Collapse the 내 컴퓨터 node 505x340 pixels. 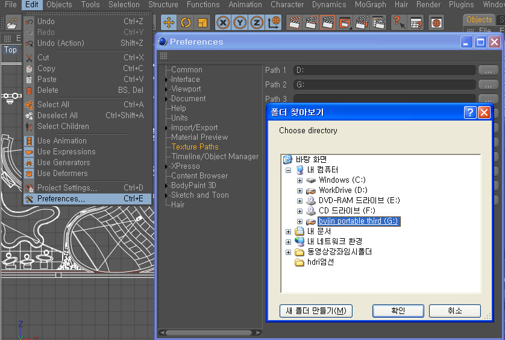288,170
